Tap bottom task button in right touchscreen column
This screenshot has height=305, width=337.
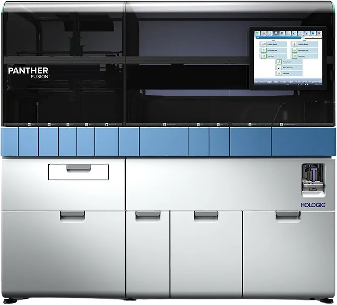(305, 56)
